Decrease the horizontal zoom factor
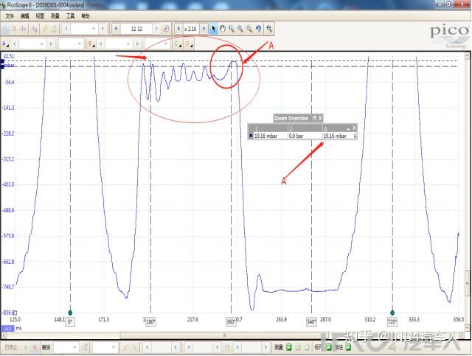 click(x=178, y=29)
